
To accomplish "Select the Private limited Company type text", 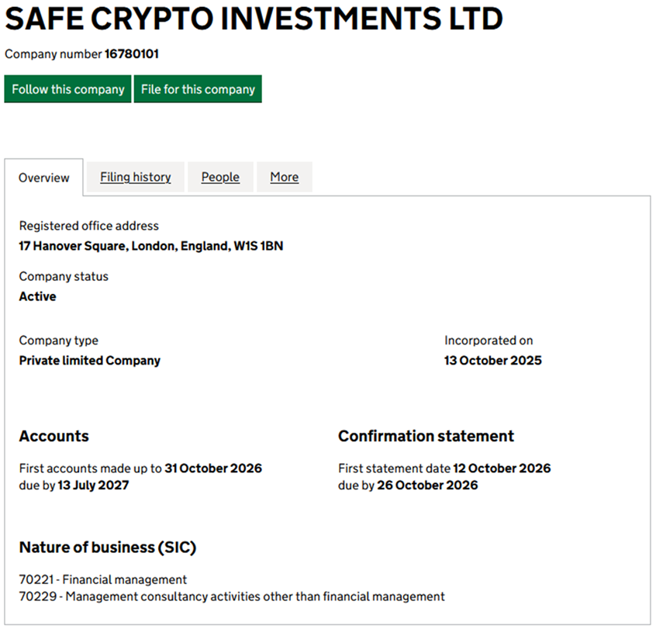I will [x=90, y=360].
